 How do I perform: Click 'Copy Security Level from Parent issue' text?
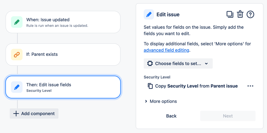pos(197,86)
